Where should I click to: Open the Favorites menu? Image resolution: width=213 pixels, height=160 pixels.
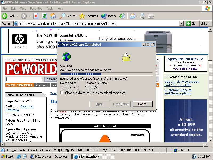tap(36, 9)
